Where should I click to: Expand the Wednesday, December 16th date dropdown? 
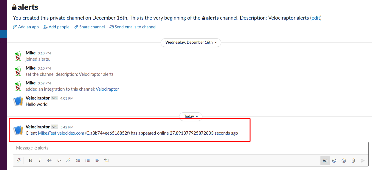pos(191,42)
